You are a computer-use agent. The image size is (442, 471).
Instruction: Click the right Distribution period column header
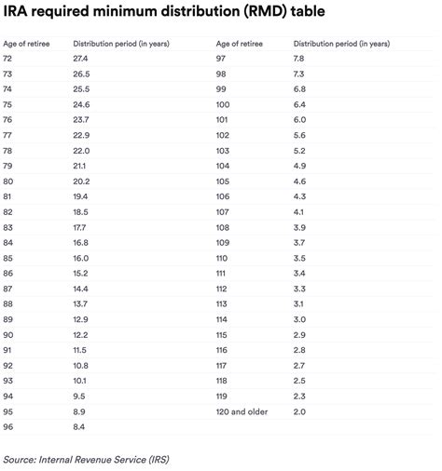tap(341, 44)
